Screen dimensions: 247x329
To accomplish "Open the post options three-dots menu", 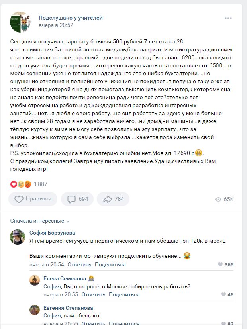I will click(x=228, y=18).
